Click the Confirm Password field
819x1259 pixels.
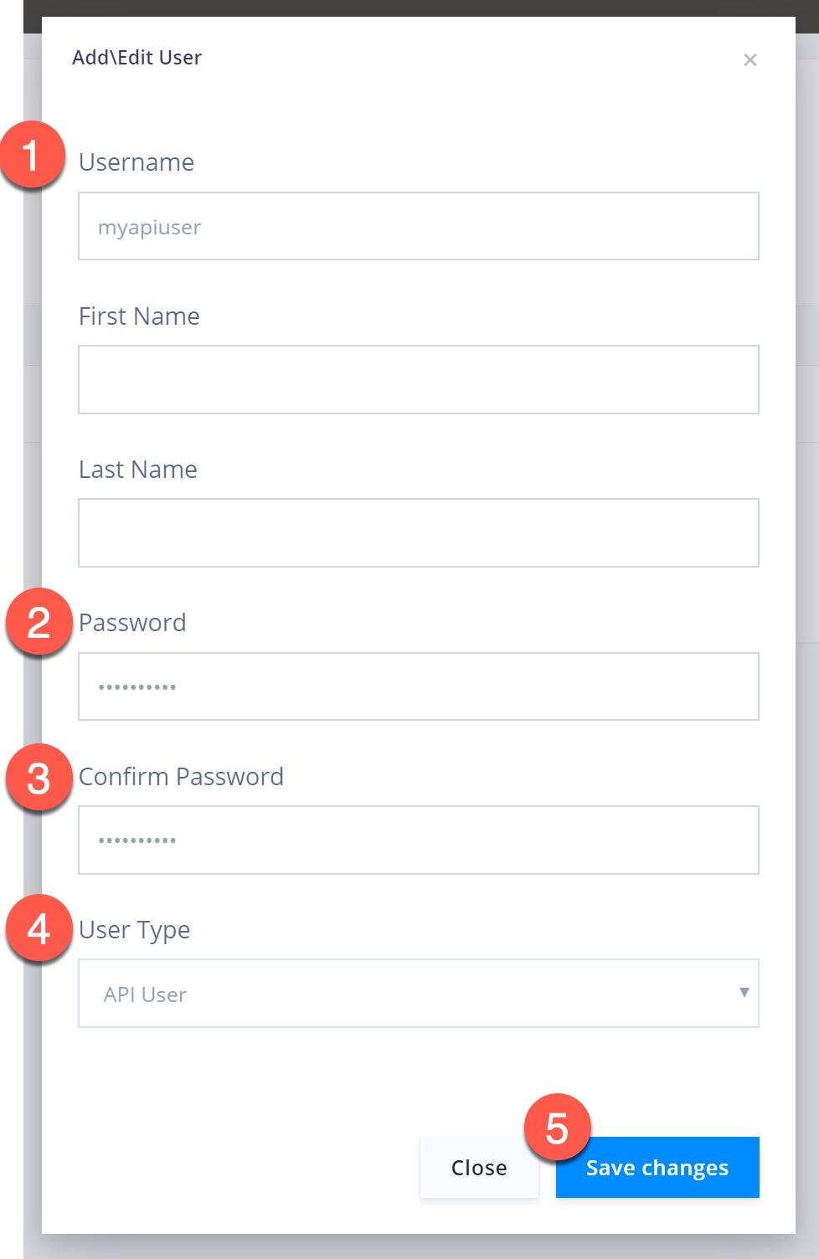[419, 840]
